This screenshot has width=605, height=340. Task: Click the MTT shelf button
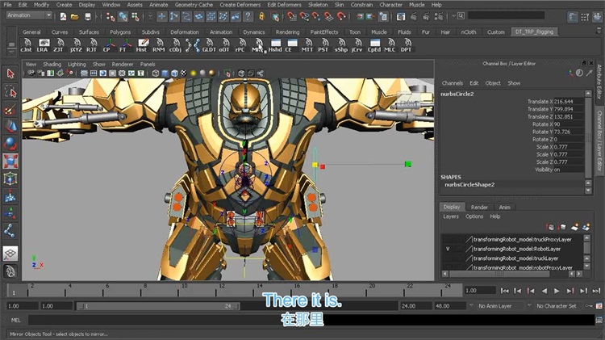tap(307, 45)
